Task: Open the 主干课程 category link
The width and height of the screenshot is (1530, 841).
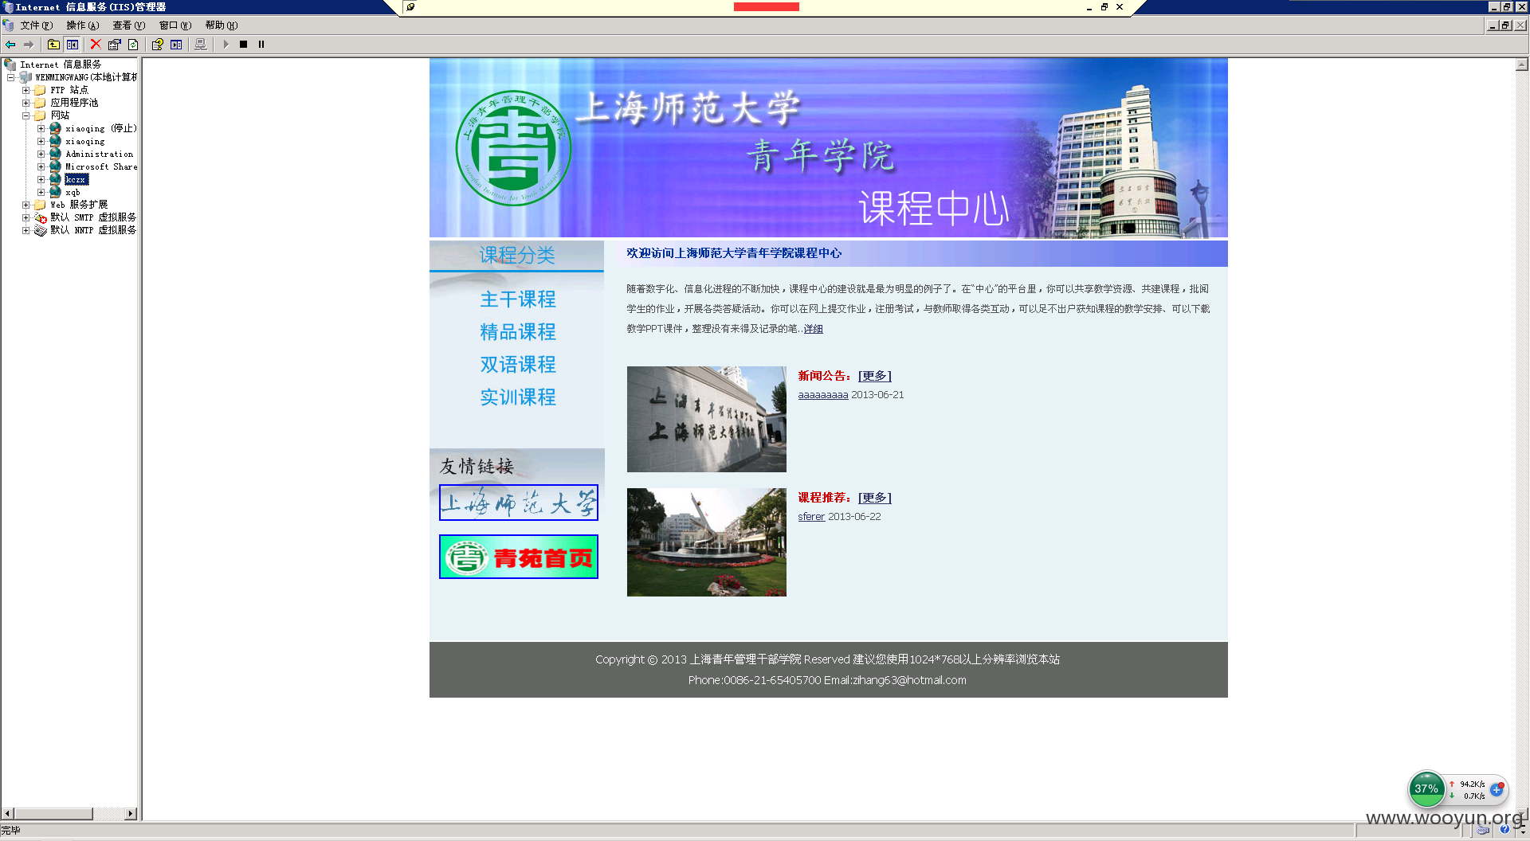Action: (518, 299)
